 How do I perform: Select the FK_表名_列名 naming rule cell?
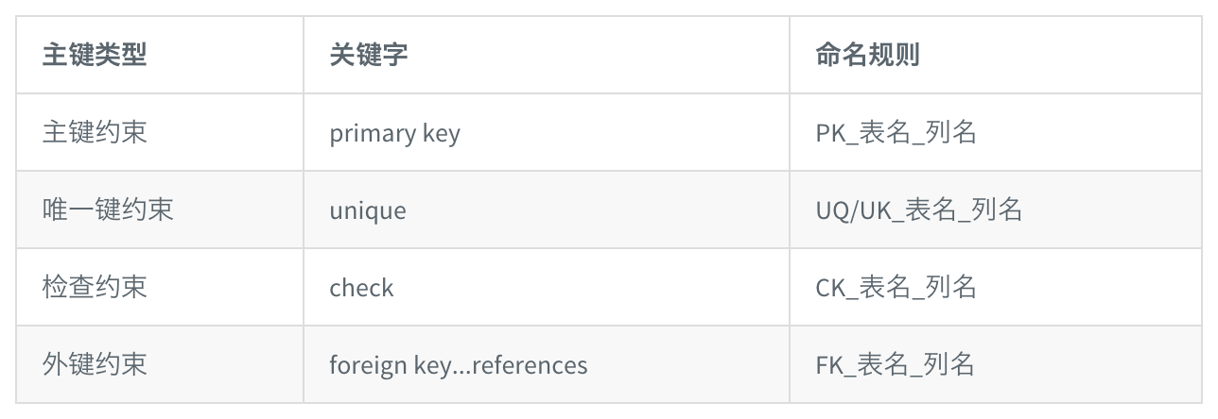[x=895, y=364]
